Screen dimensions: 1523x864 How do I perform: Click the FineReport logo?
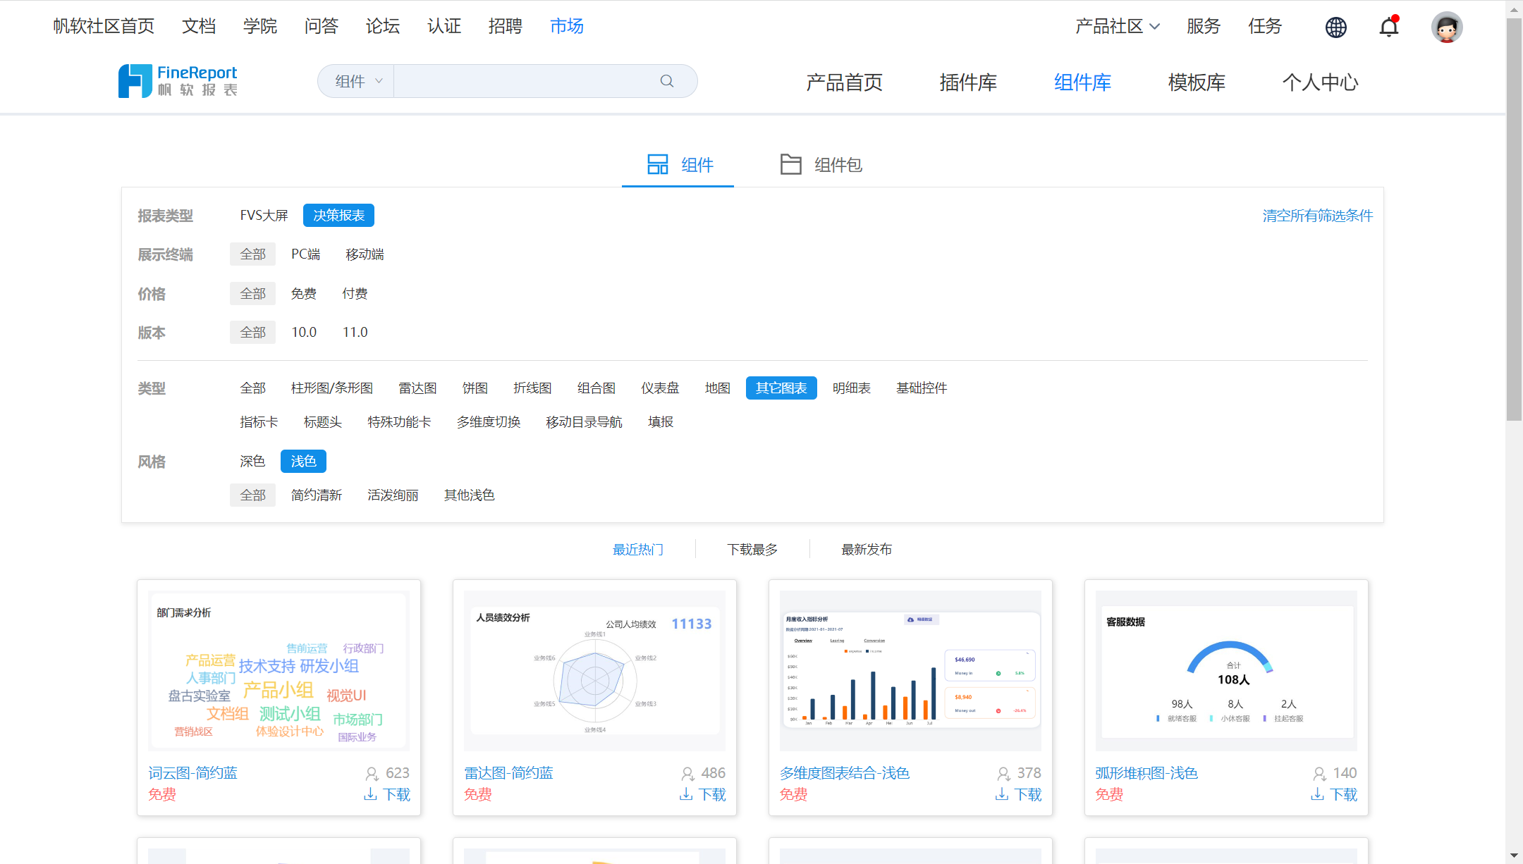coord(178,81)
